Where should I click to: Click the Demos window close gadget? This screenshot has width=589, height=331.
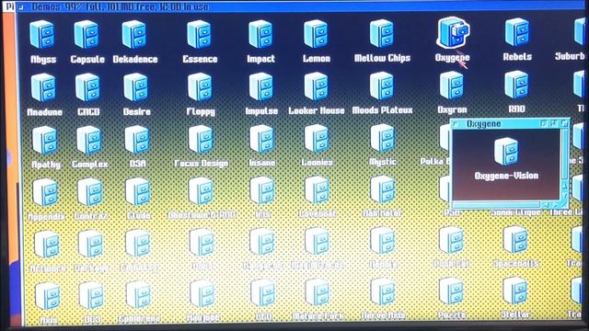21,6
